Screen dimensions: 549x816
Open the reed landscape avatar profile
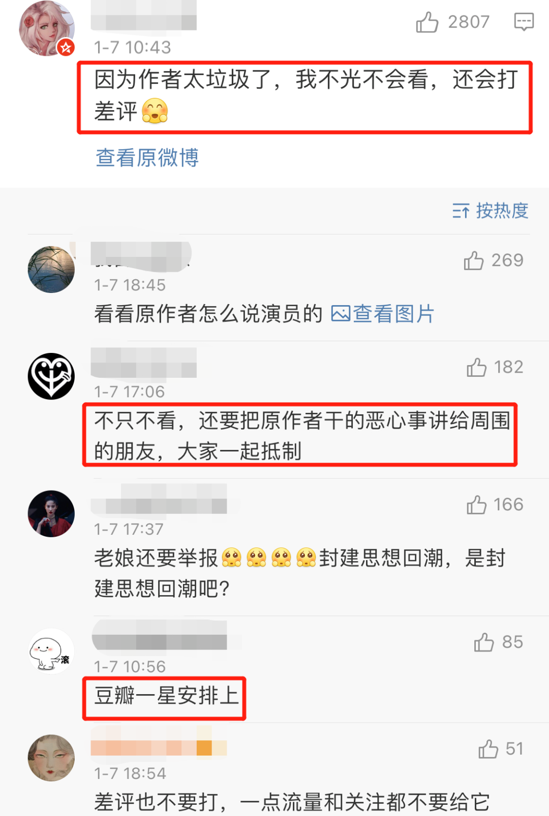point(51,269)
